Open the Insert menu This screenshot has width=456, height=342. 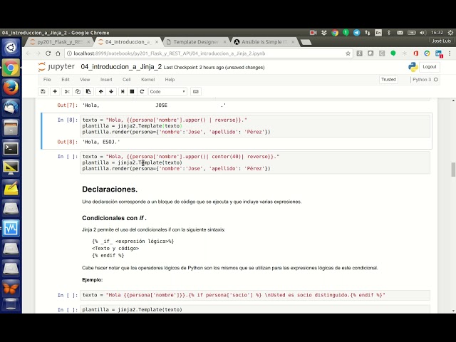106,79
